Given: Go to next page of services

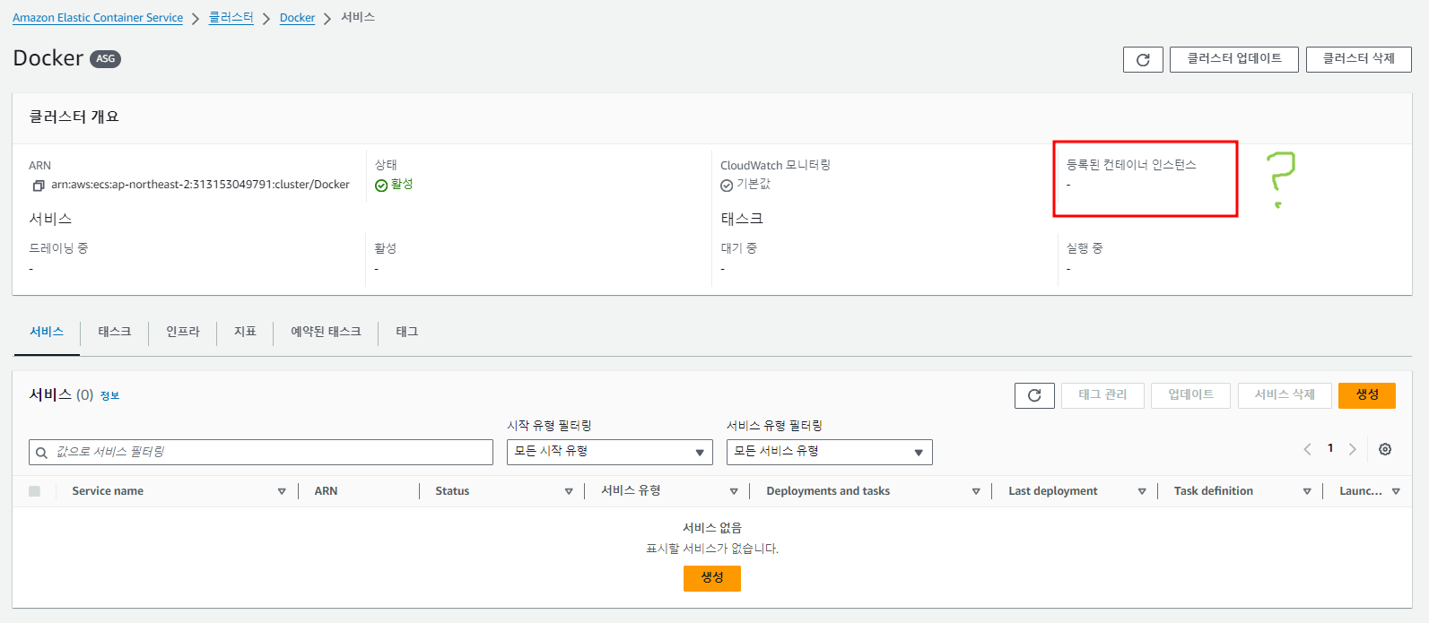Looking at the screenshot, I should 1353,449.
